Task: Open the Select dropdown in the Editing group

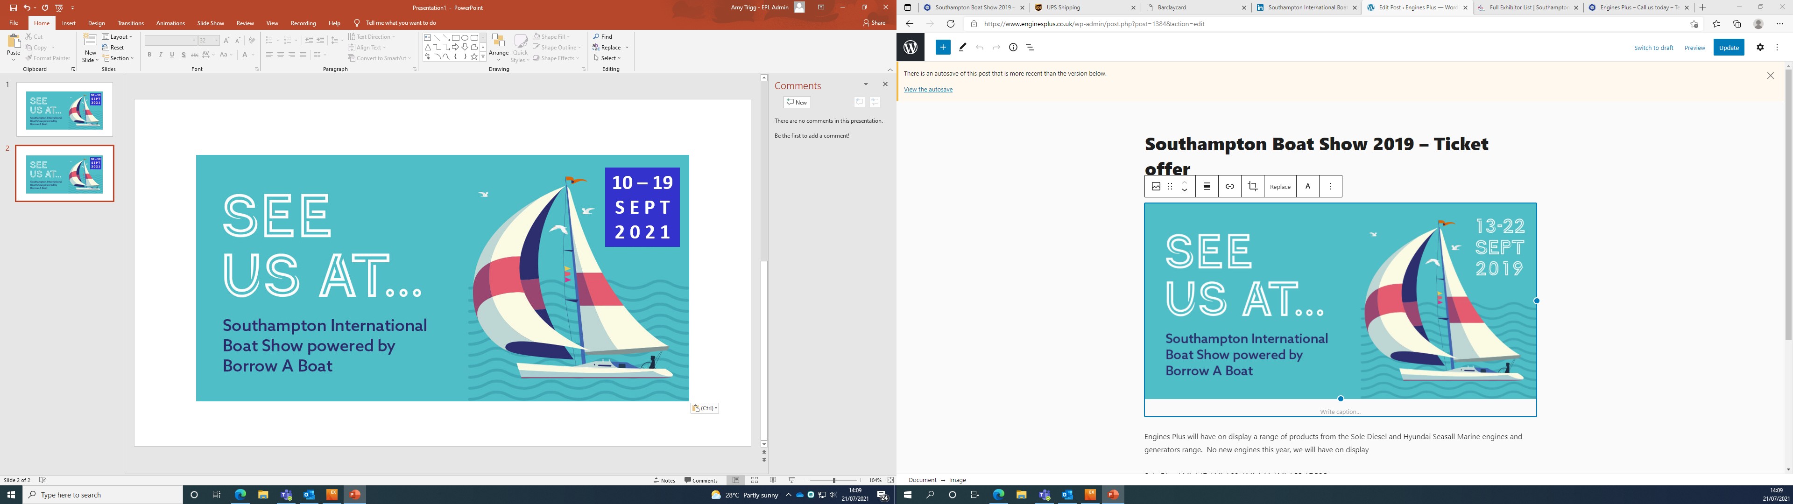Action: click(x=607, y=58)
